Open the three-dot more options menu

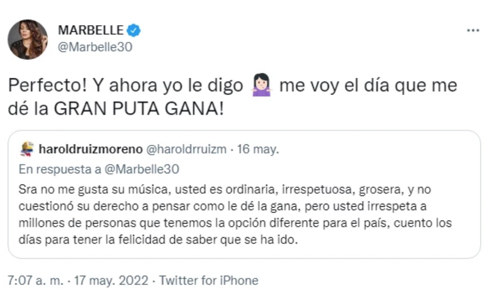pos(473,30)
